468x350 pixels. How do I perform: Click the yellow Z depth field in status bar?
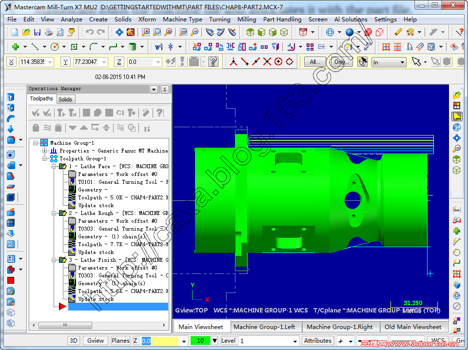point(159,341)
